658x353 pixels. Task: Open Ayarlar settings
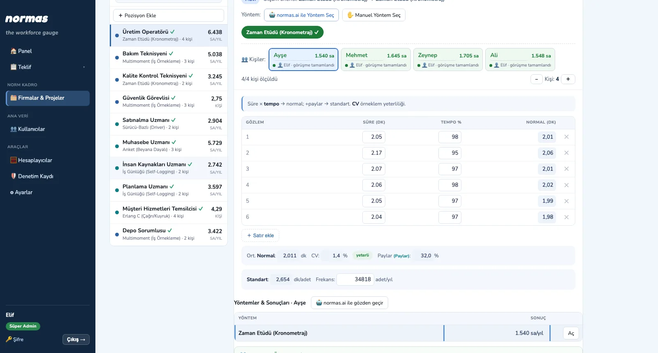pyautogui.click(x=47, y=193)
